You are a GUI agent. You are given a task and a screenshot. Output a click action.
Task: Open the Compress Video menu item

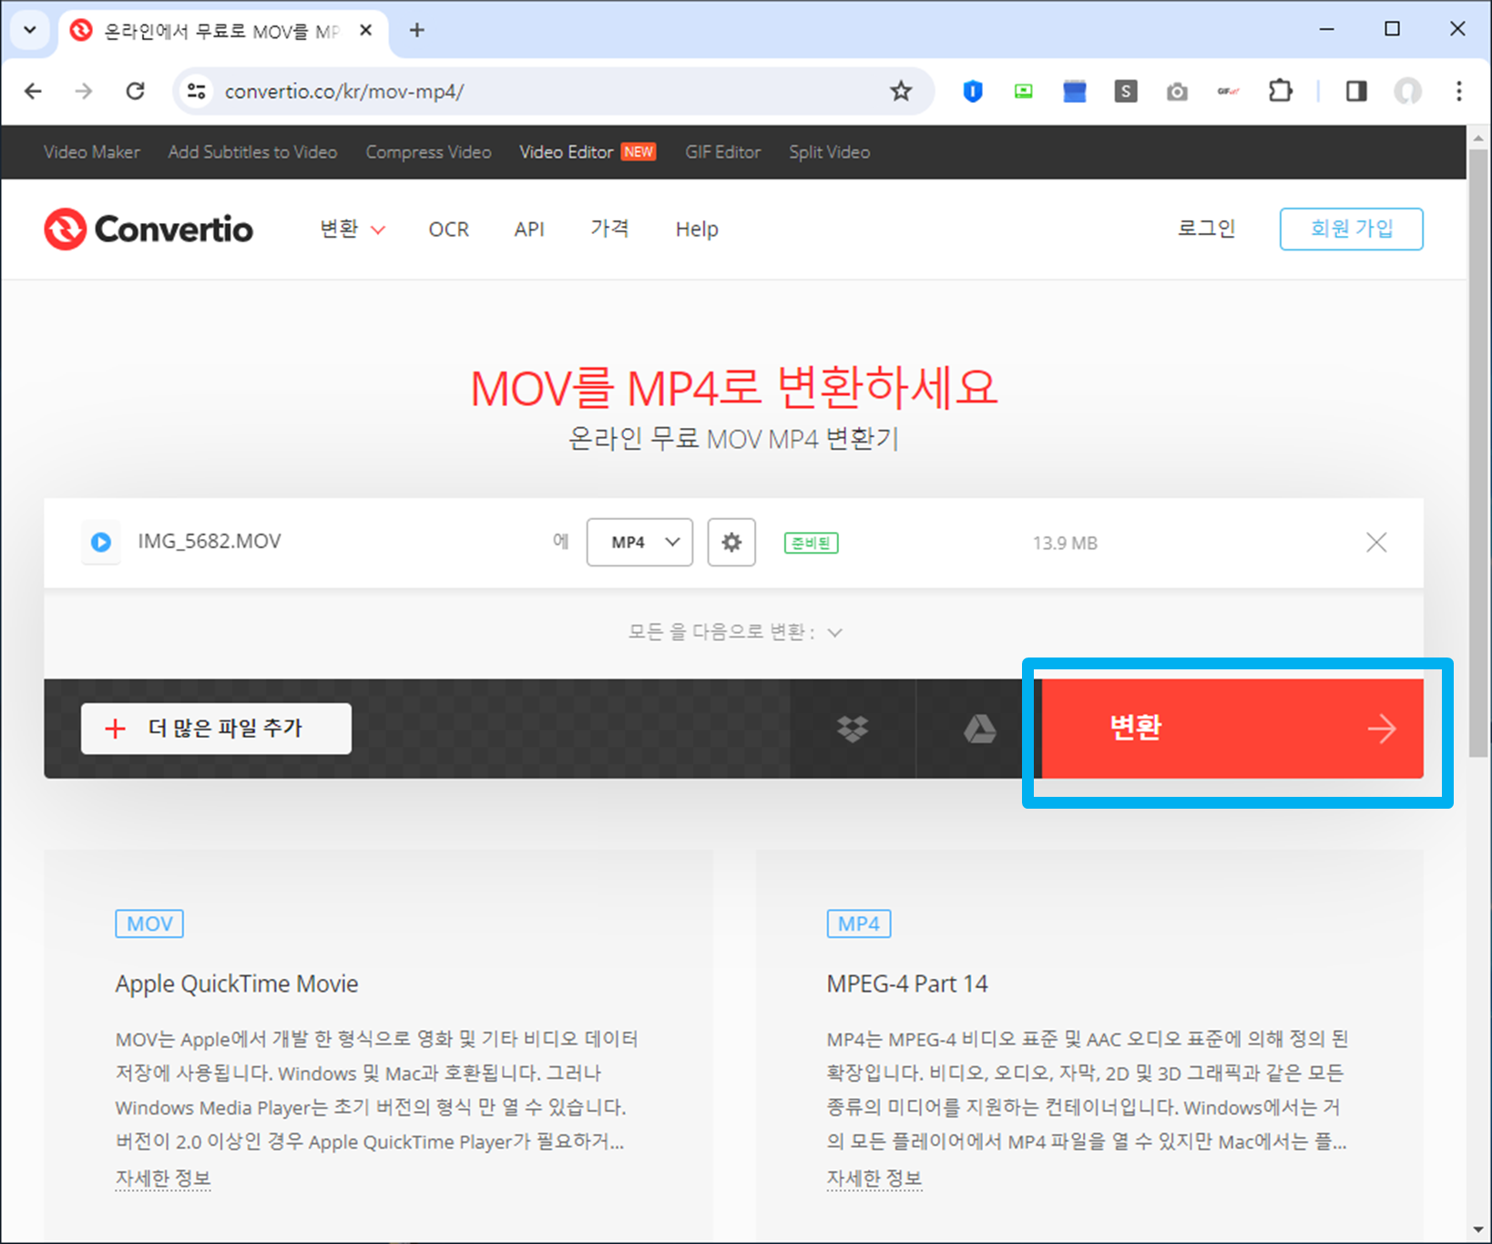pyautogui.click(x=428, y=152)
